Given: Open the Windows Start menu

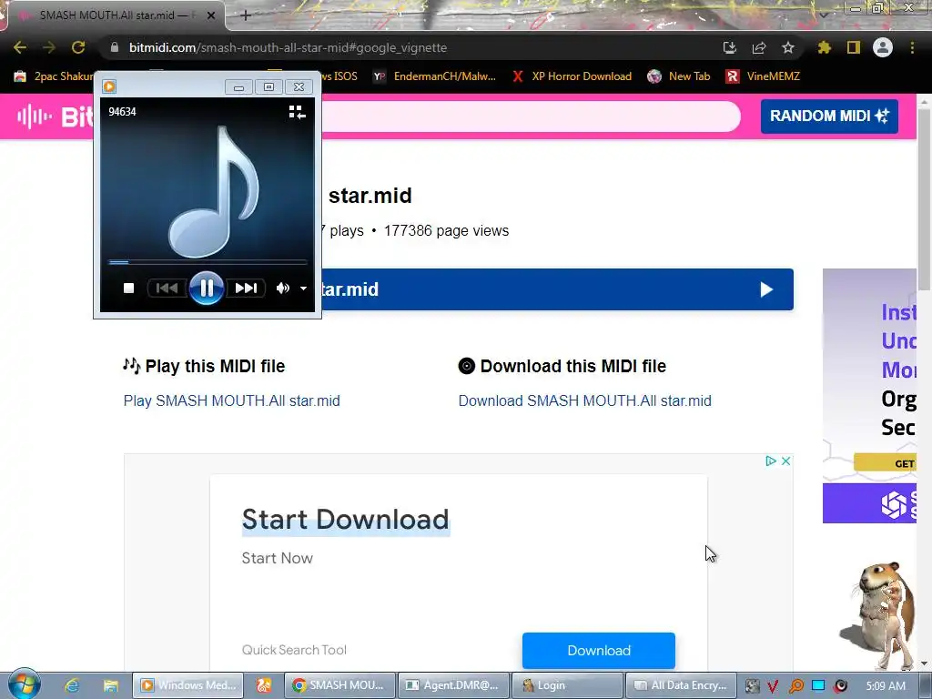Looking at the screenshot, I should [24, 684].
